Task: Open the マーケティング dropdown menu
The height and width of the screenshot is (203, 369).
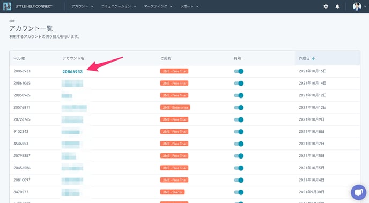Action: pyautogui.click(x=158, y=6)
